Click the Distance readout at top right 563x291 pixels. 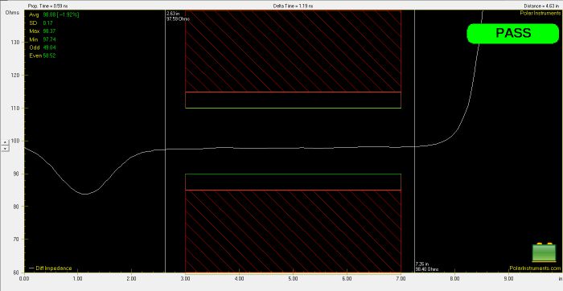541,6
